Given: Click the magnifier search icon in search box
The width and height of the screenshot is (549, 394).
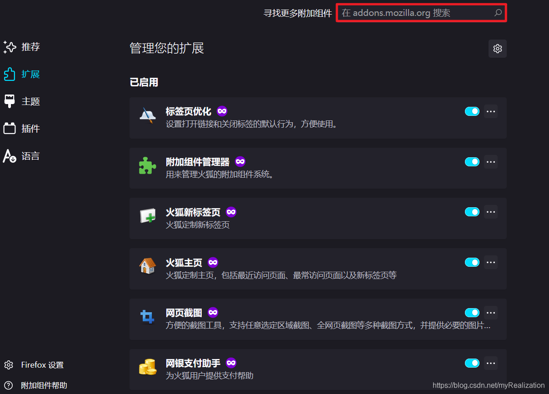Looking at the screenshot, I should pos(498,13).
